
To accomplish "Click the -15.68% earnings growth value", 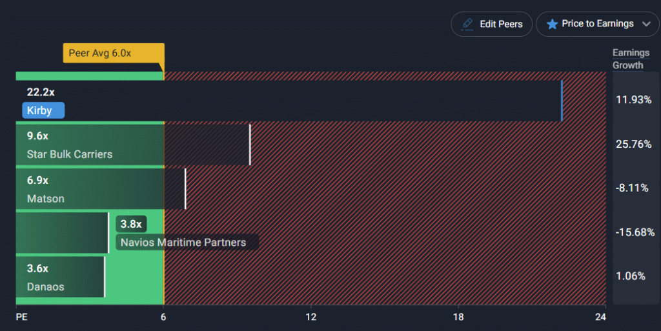I will click(635, 232).
